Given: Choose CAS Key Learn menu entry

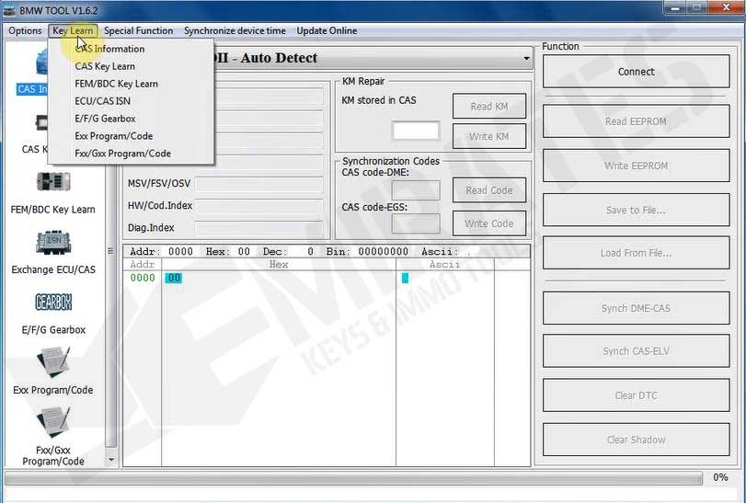Looking at the screenshot, I should 131,66.
